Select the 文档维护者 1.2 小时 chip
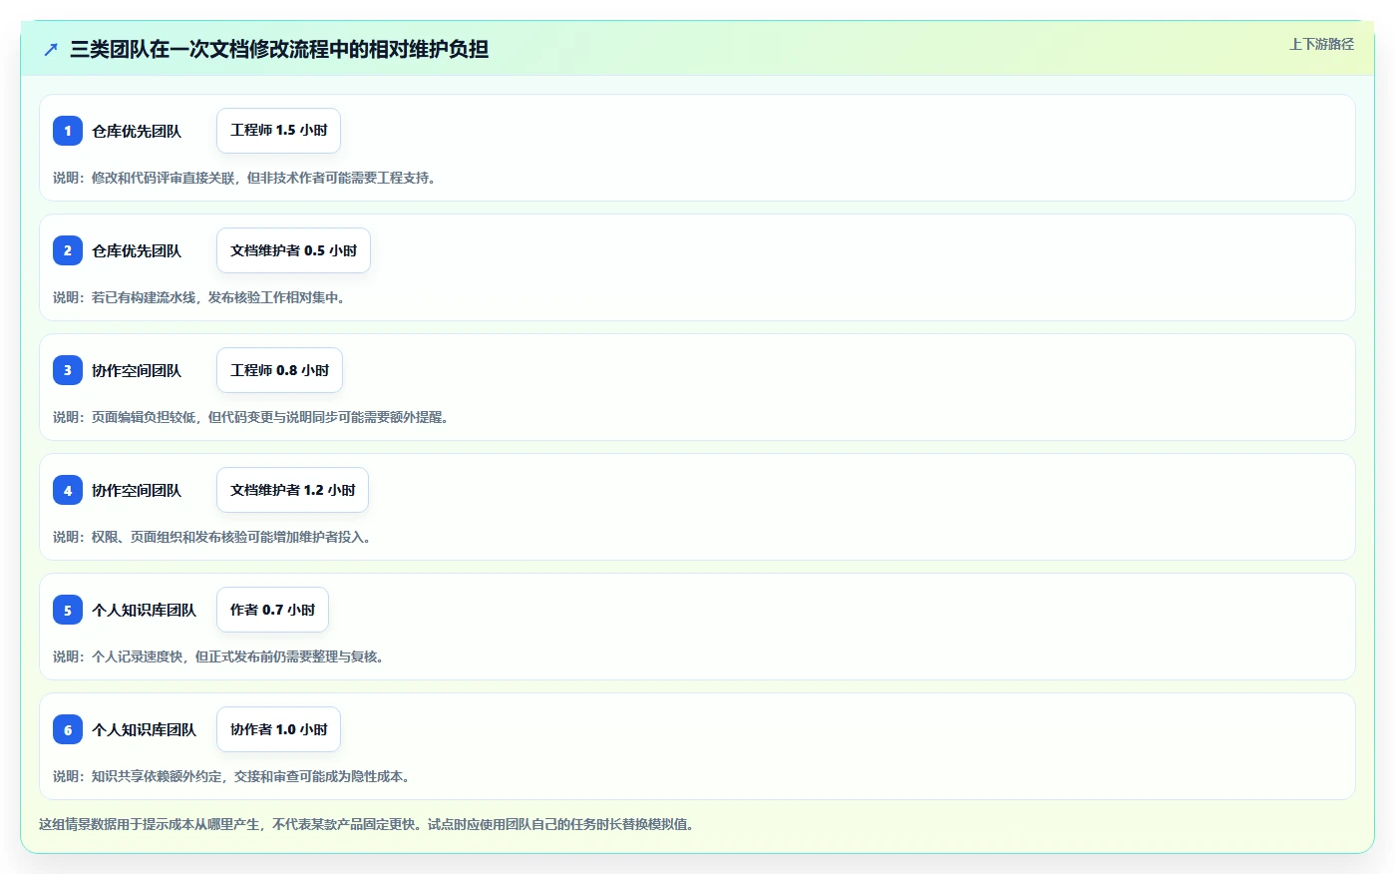The width and height of the screenshot is (1395, 874). (x=293, y=490)
